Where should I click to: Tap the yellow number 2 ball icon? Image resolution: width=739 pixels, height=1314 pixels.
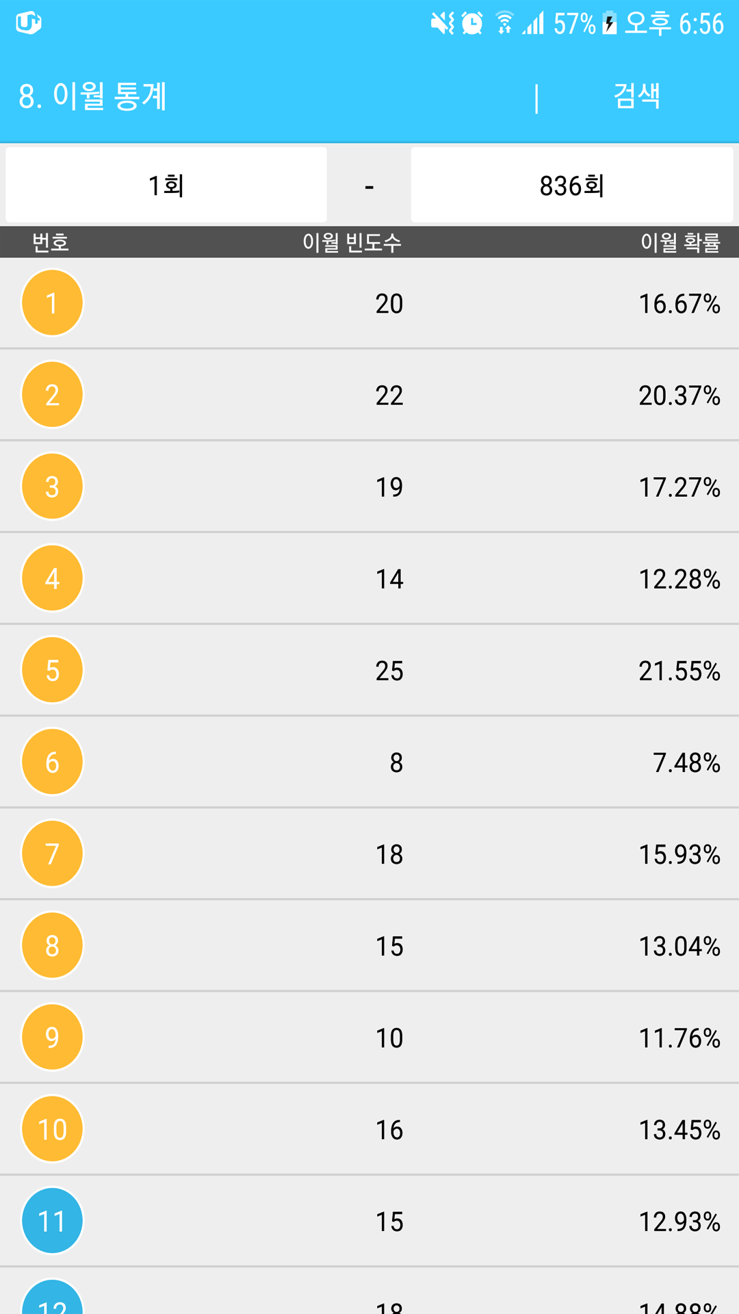pyautogui.click(x=52, y=395)
